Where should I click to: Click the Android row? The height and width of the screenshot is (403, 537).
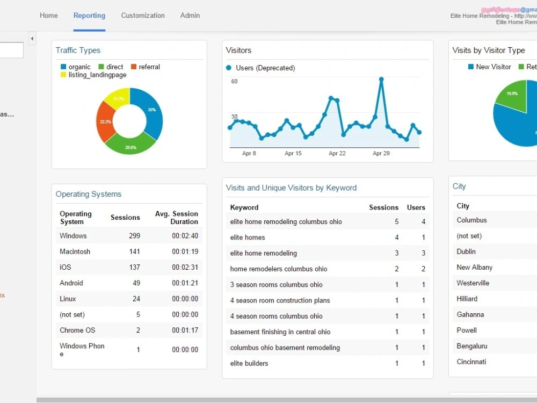[129, 283]
